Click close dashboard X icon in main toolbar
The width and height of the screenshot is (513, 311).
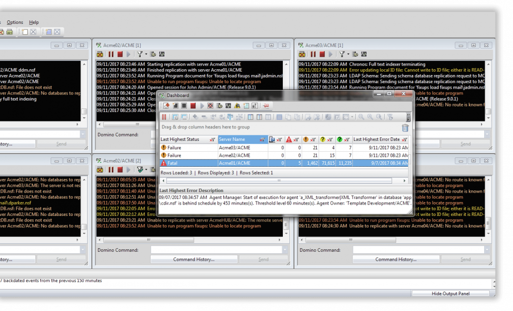point(57,32)
